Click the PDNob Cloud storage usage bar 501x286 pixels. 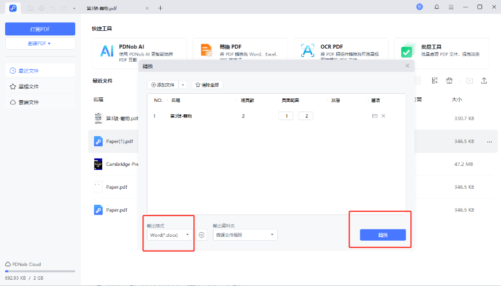coord(40,271)
